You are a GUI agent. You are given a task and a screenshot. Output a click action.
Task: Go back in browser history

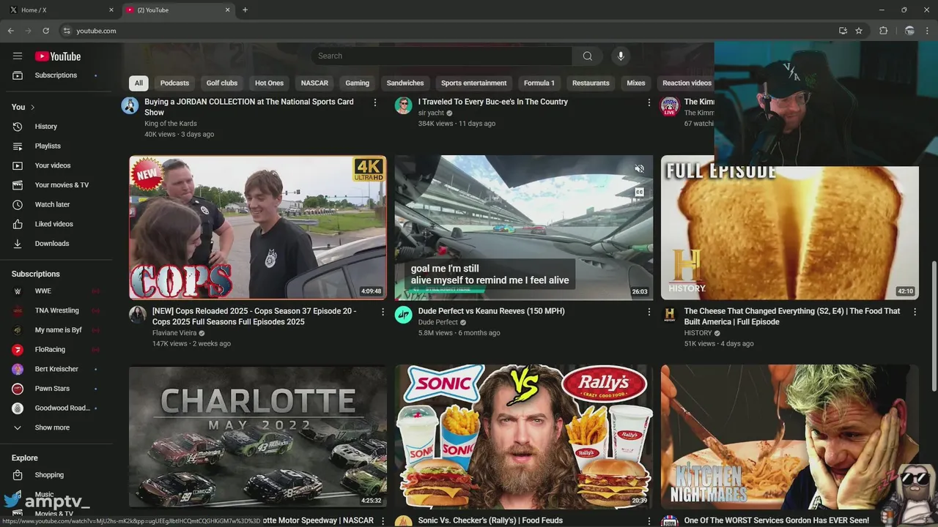click(10, 31)
